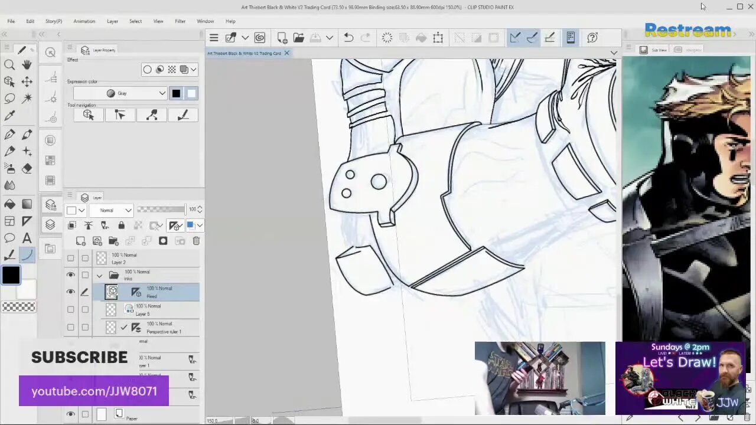
Task: Click Undo in command bar
Action: pos(348,38)
